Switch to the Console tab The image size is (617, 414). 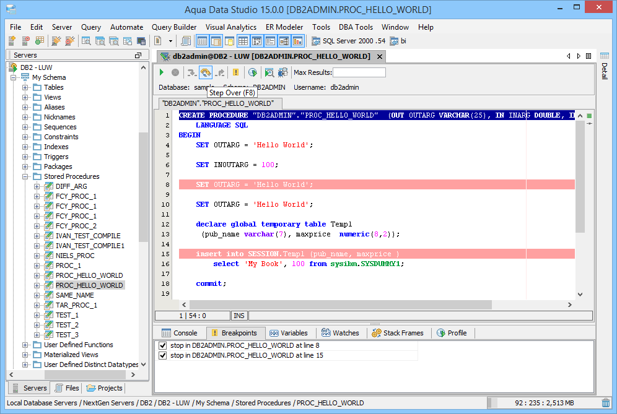click(180, 333)
